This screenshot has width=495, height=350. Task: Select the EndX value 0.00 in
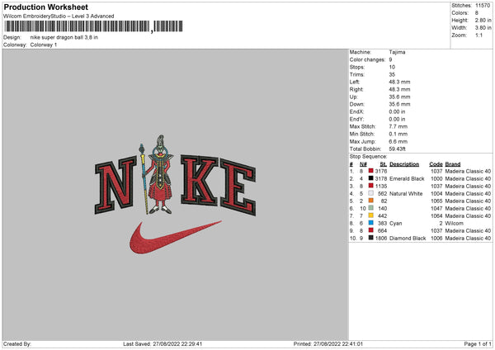click(397, 111)
